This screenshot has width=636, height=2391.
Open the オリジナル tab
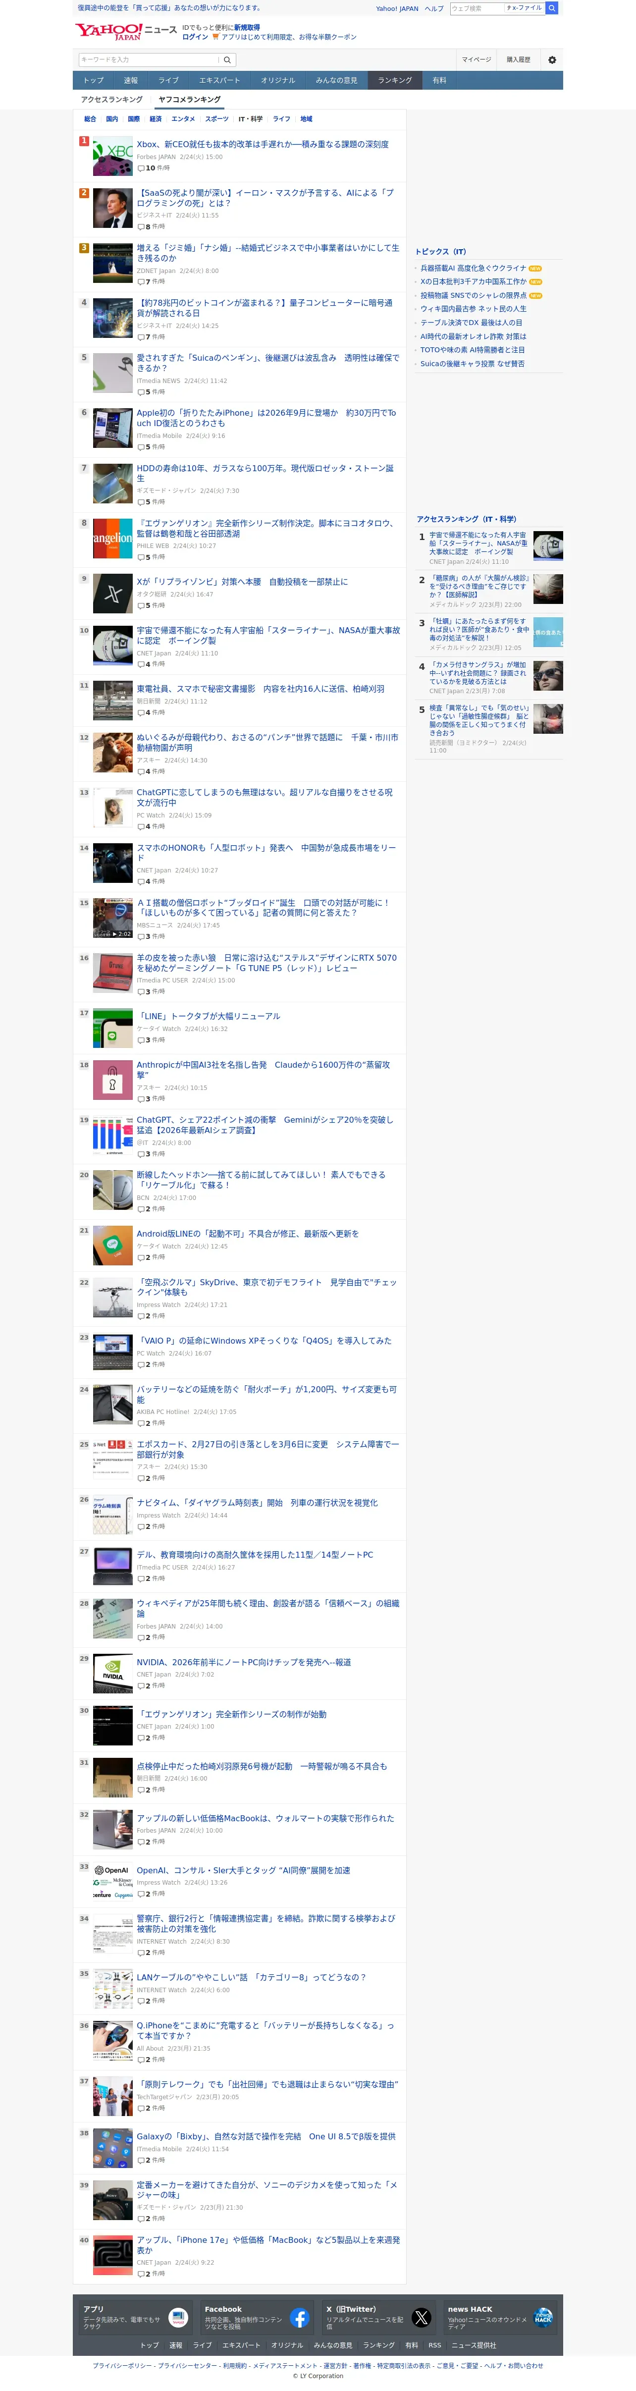278,81
